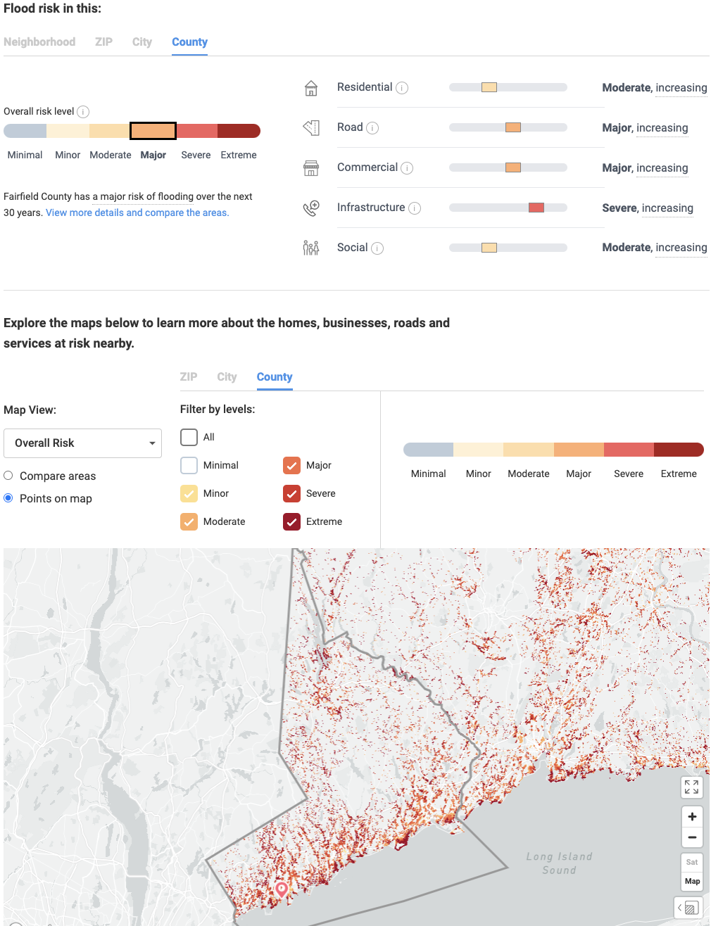Enable the All filter checkbox
711x926 pixels.
tap(189, 437)
